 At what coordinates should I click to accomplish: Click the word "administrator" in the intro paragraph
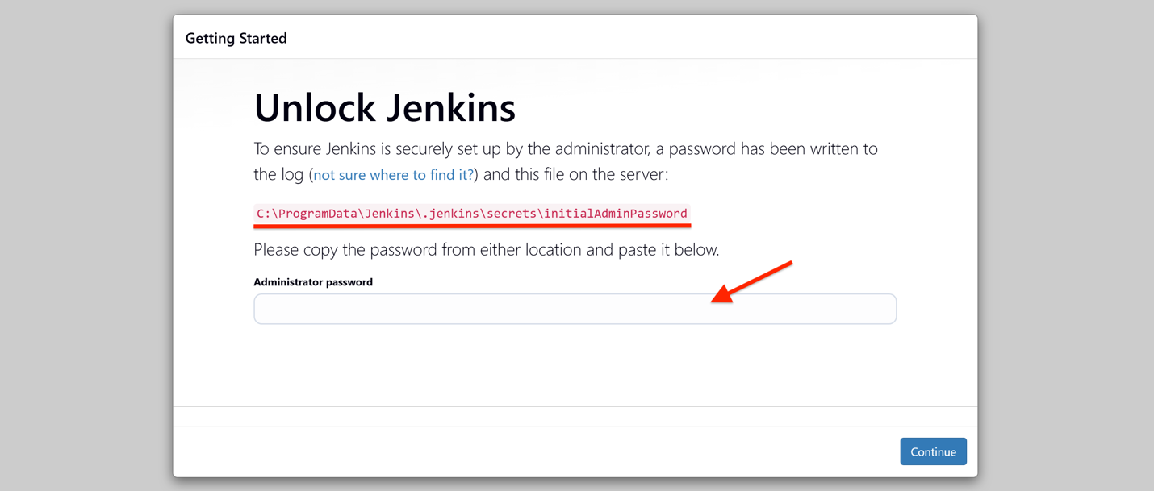tap(606, 149)
